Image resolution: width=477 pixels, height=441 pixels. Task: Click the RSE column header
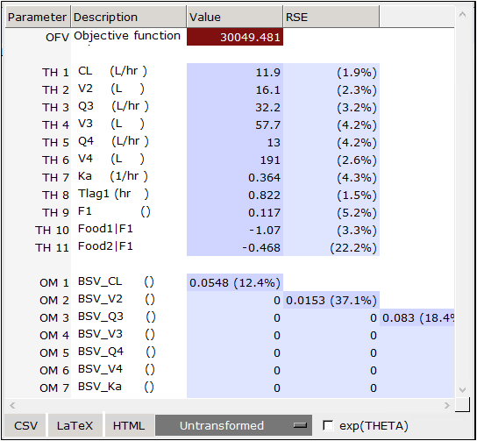tap(331, 17)
